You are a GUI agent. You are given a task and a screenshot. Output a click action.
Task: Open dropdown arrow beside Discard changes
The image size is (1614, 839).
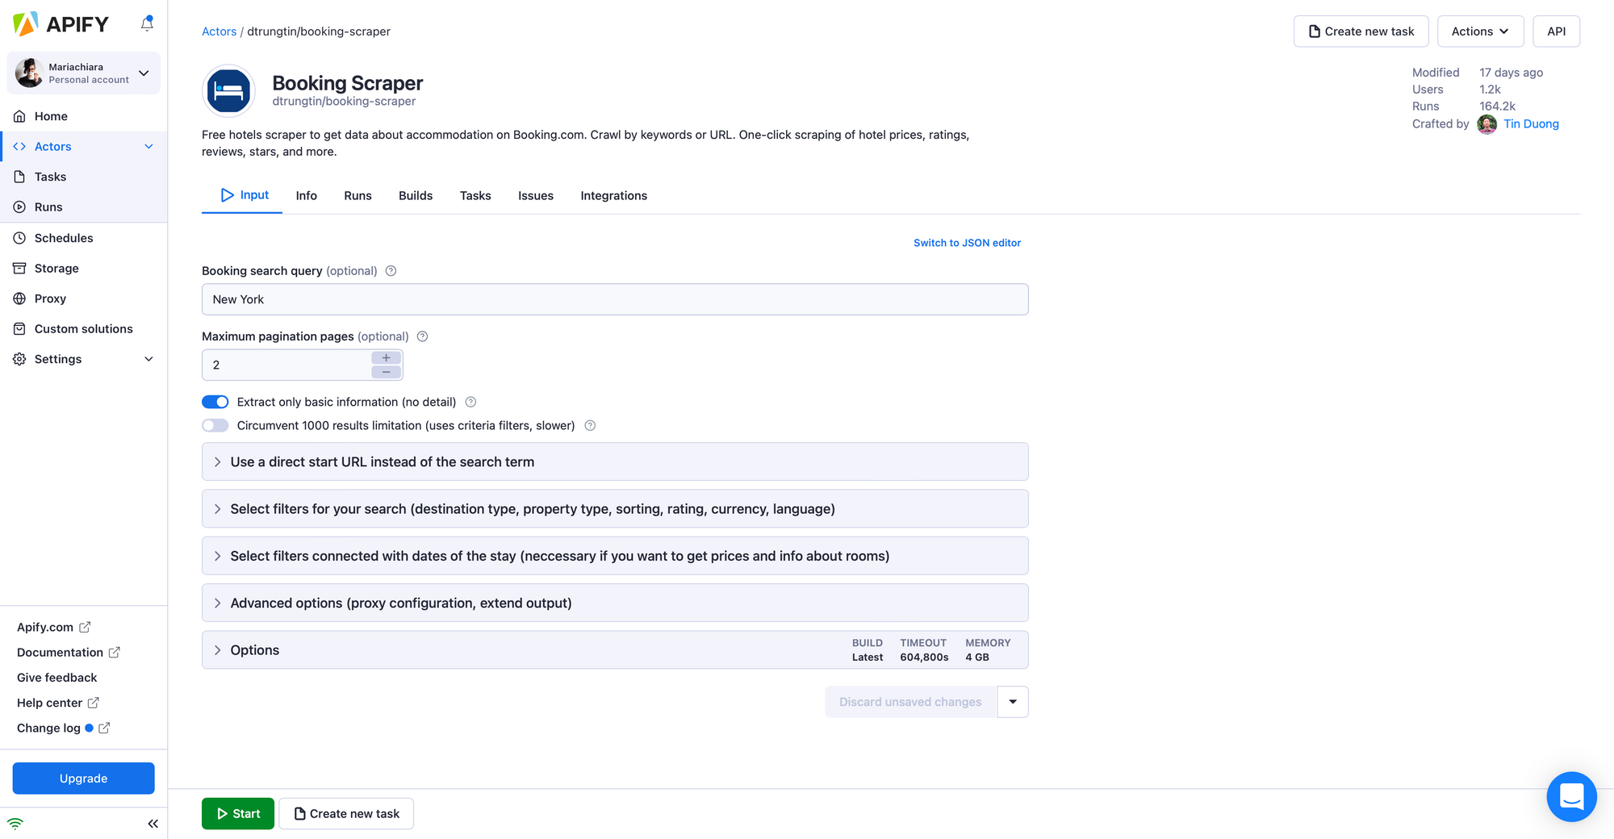coord(1013,702)
